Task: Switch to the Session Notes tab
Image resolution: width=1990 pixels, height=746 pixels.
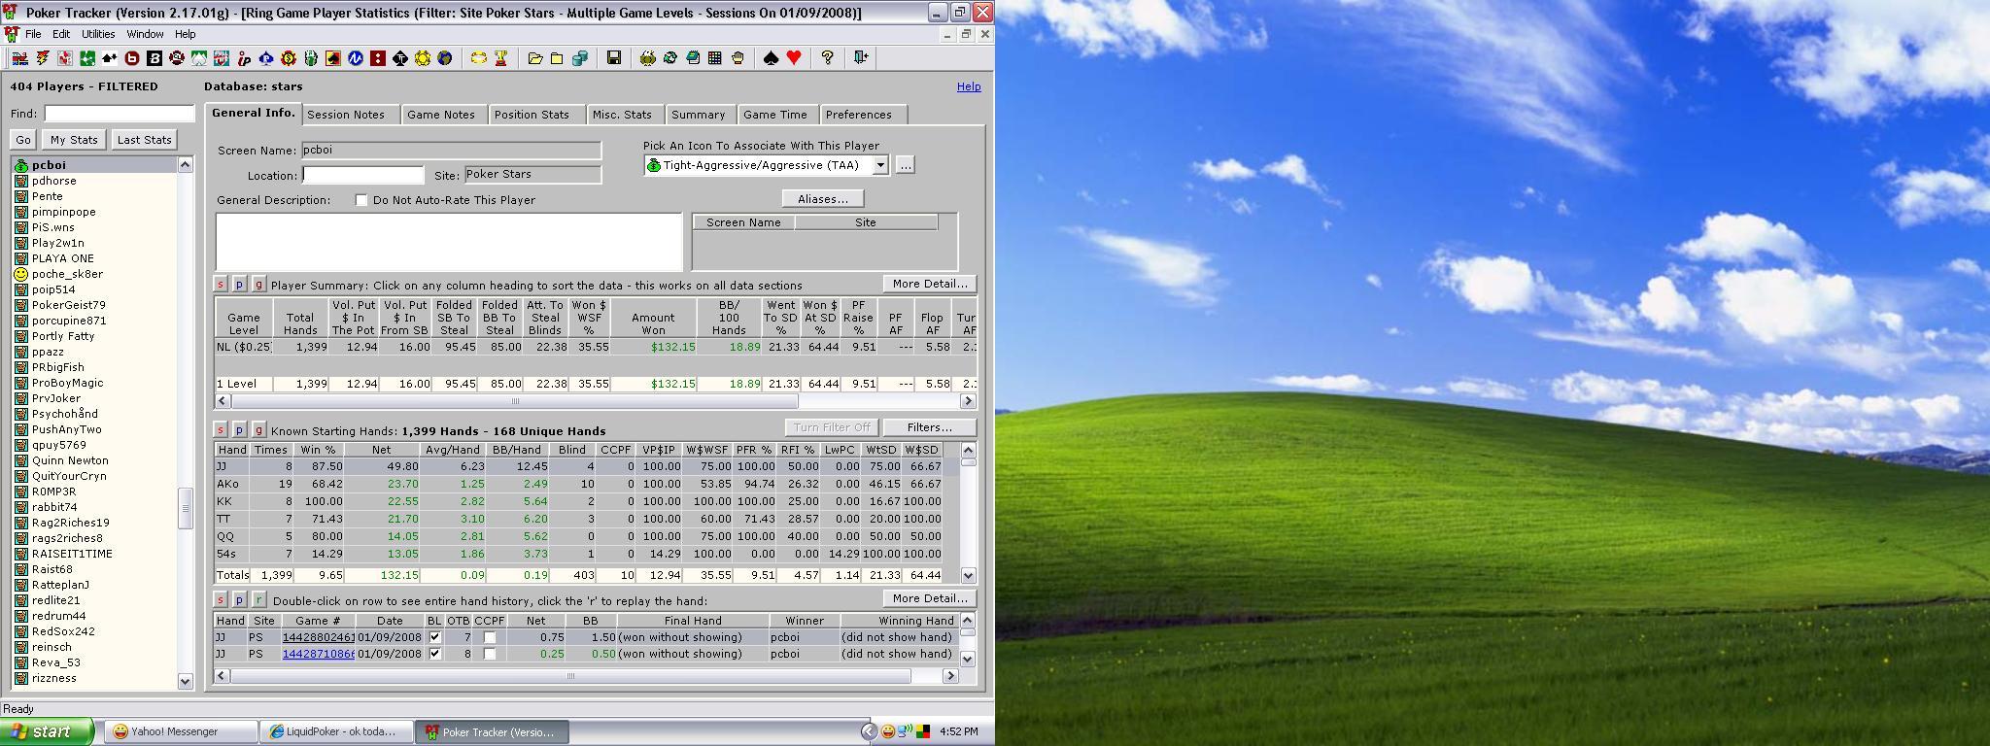Action: tap(346, 115)
